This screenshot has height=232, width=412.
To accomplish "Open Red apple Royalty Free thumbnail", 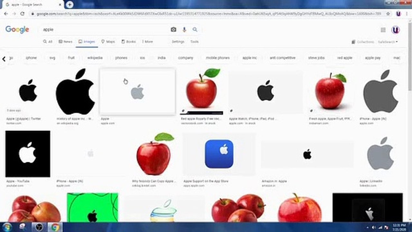I will point(201,92).
